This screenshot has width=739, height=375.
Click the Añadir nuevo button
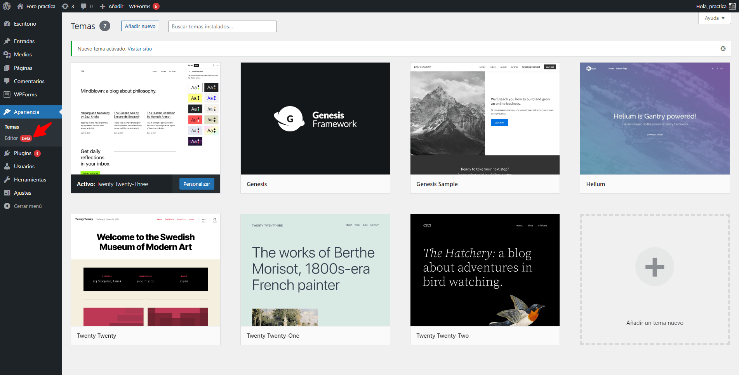(140, 26)
